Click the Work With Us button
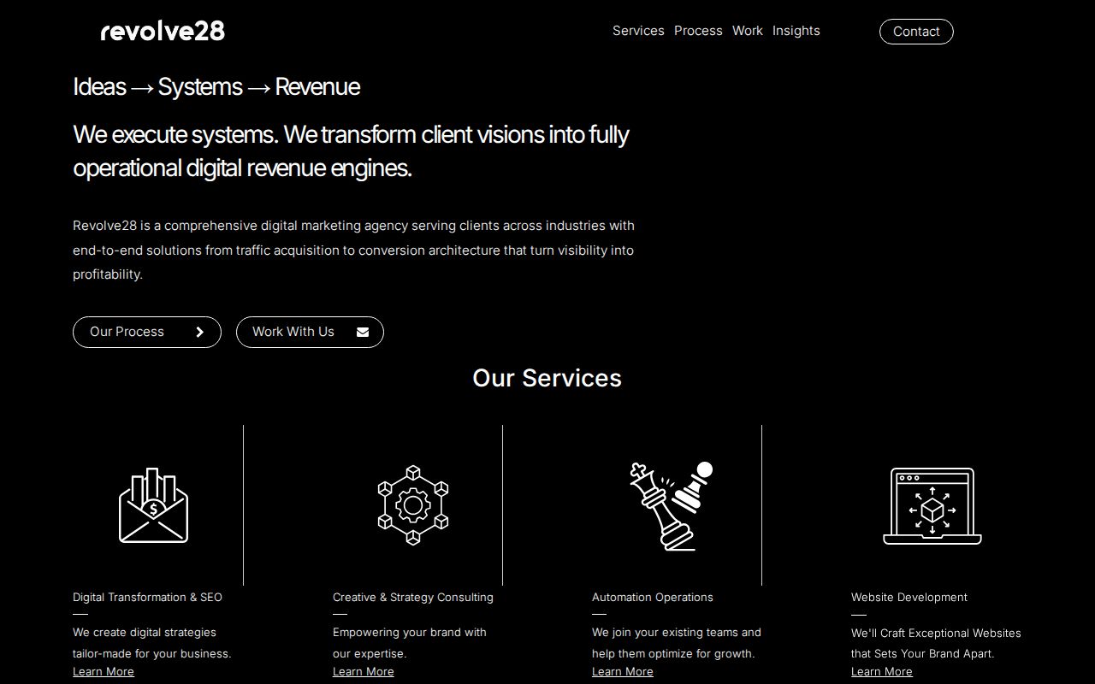This screenshot has height=684, width=1095. (310, 332)
